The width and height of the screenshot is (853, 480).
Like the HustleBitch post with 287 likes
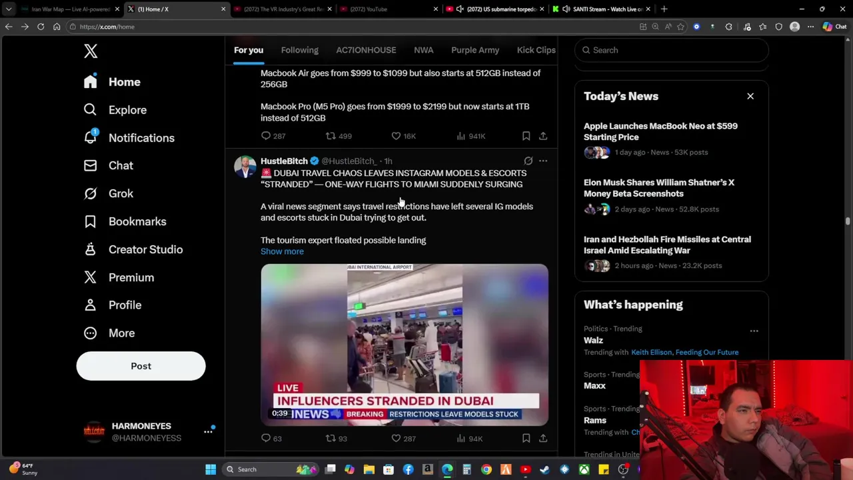pos(403,438)
